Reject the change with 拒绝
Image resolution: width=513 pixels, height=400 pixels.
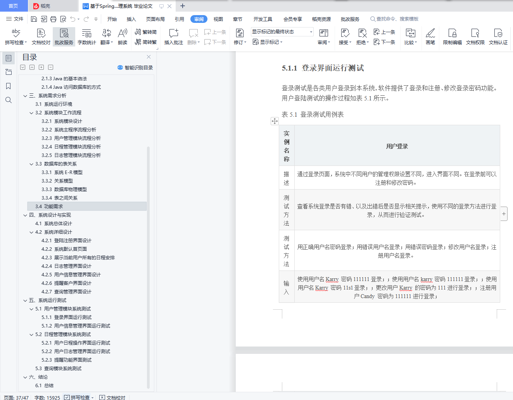tap(362, 37)
